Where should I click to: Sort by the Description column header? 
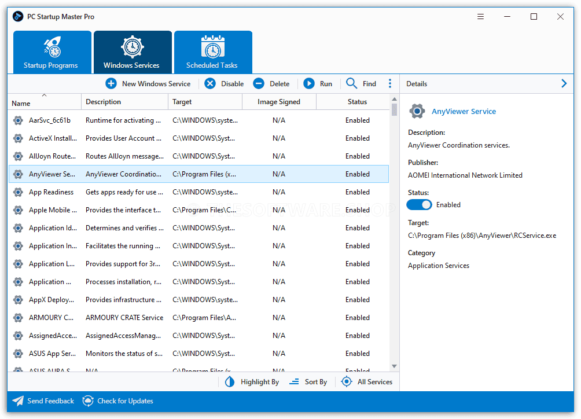tap(124, 102)
